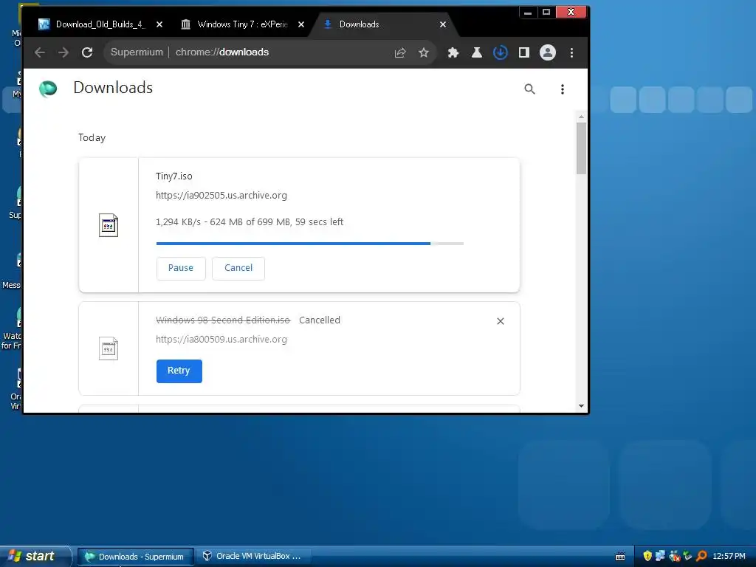Open the Windows start menu
The image size is (756, 567).
point(35,557)
